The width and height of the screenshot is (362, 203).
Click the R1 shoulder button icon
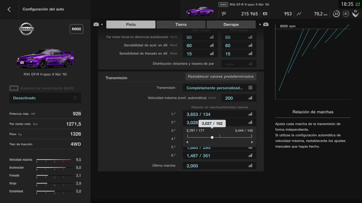tap(266, 25)
